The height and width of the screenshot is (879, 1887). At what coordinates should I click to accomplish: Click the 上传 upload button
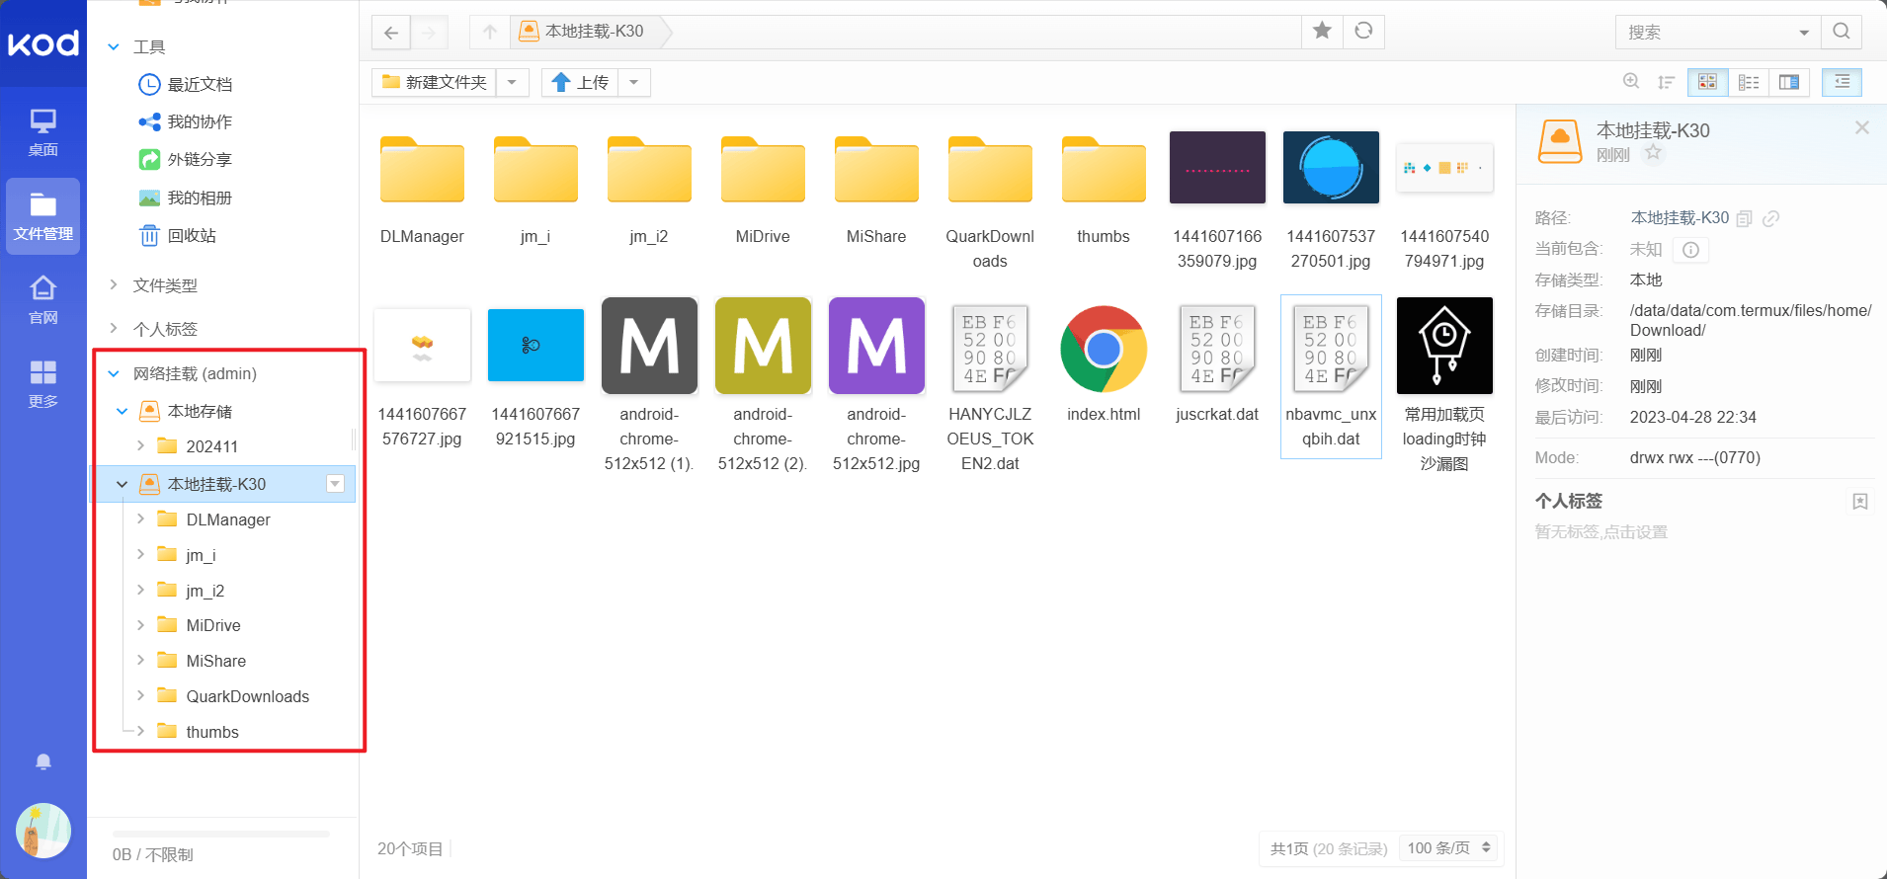pos(580,82)
